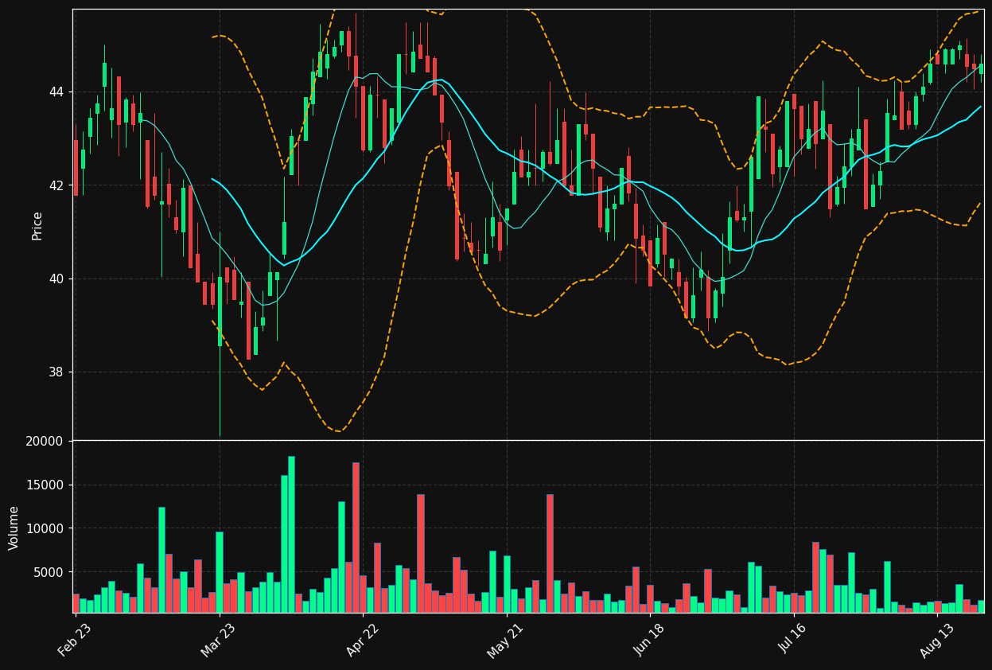Image resolution: width=992 pixels, height=670 pixels.
Task: Click the 'Mar 23' date label
Action: (218, 639)
